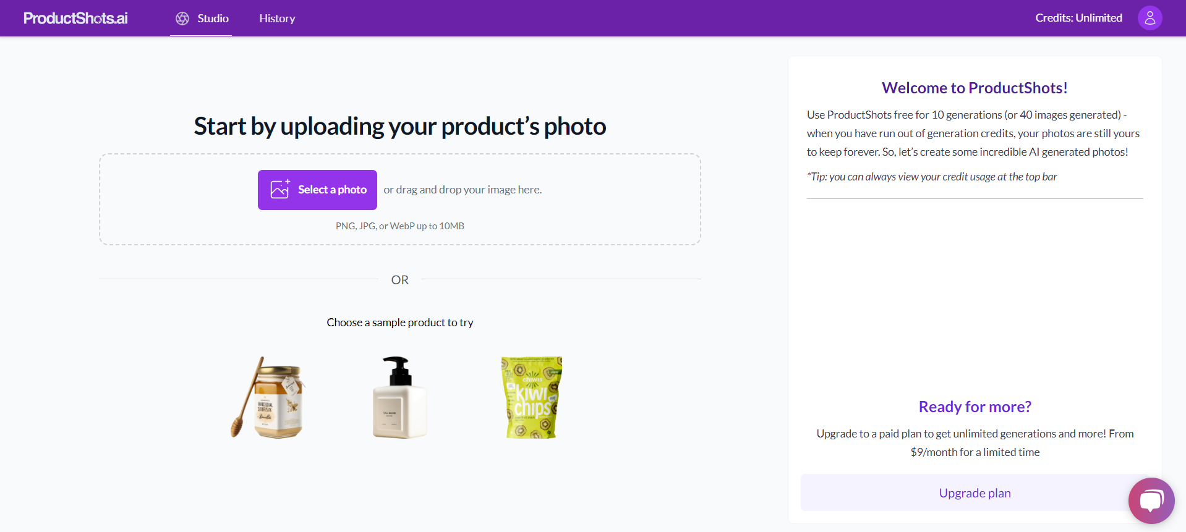Pick the kiwi chips sample product
Viewport: 1186px width, 532px height.
(x=531, y=397)
